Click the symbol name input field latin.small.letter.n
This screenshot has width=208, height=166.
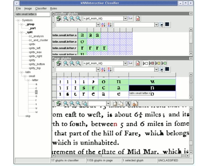pos(33,14)
